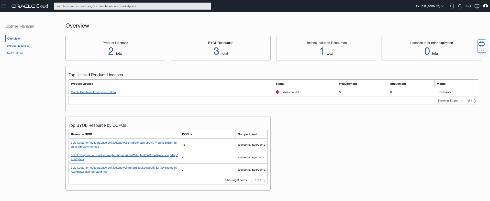Open the 12 OCPU autonomous database link

click(124, 143)
